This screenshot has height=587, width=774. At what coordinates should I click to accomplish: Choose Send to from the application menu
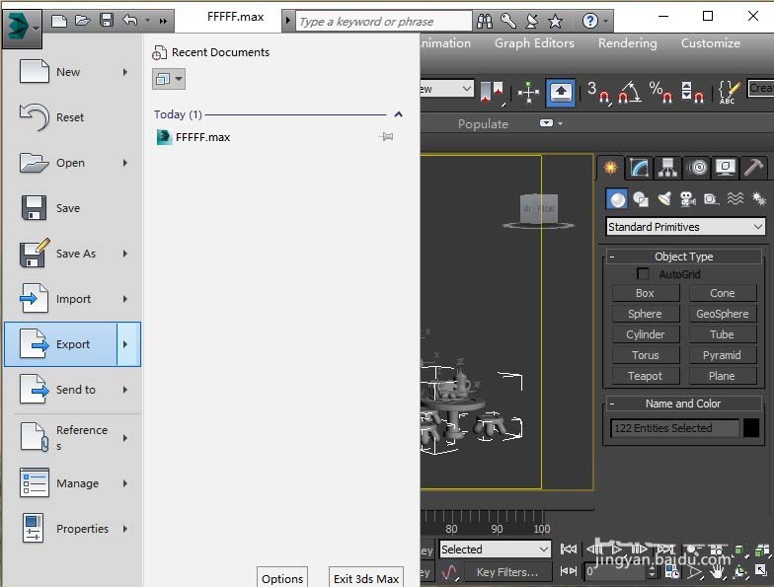(73, 390)
